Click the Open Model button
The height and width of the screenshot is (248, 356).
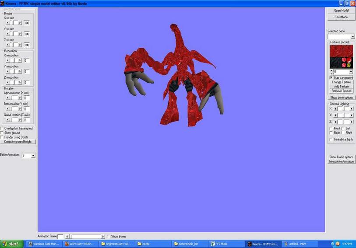click(341, 10)
